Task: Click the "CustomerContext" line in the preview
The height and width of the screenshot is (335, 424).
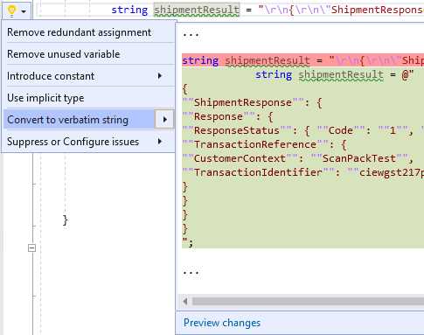Action: pos(298,158)
